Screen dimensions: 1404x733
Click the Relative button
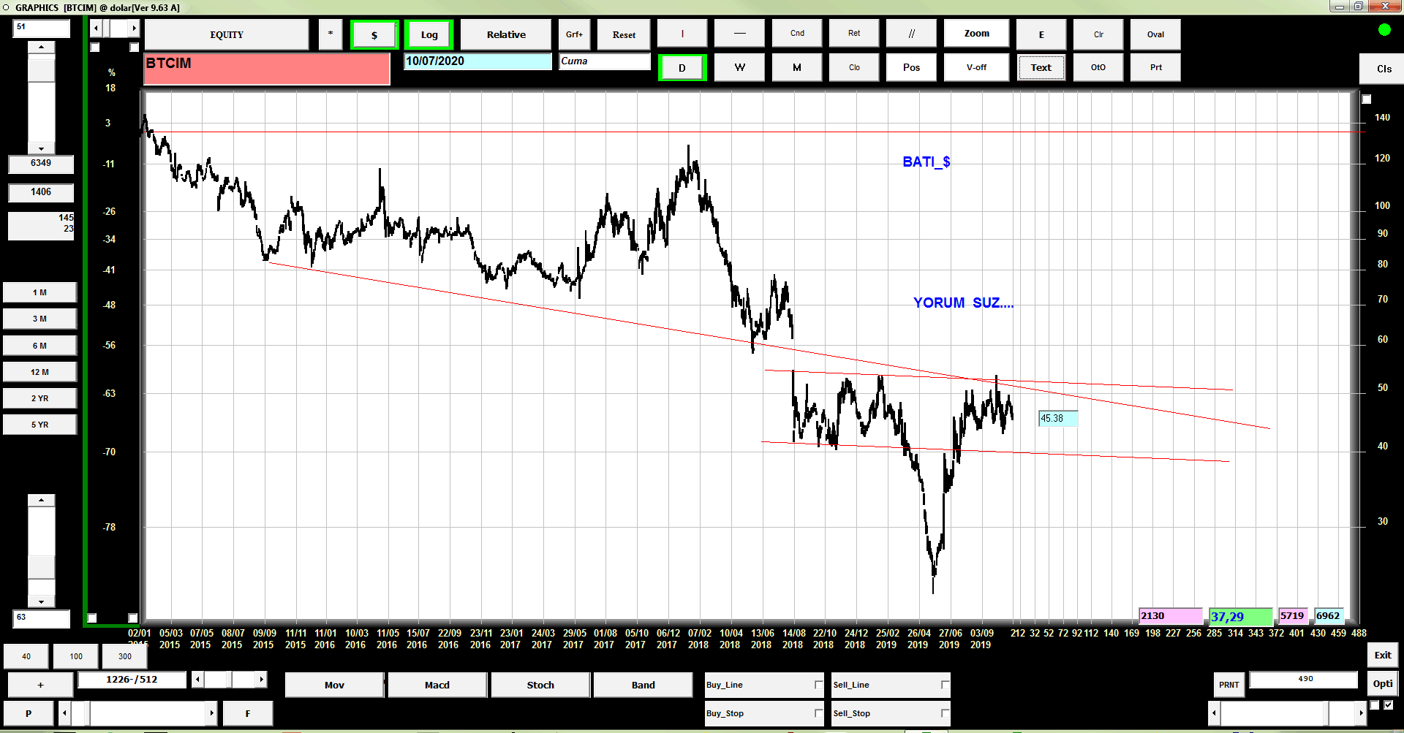coord(506,34)
